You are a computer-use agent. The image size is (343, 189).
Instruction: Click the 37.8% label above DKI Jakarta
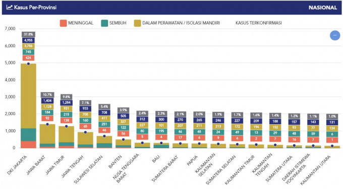28,35
